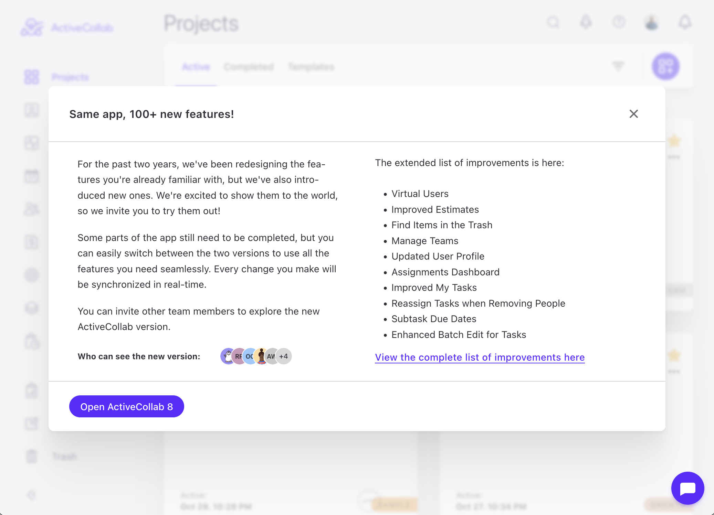Show the +4 additional users
Screen dimensions: 714x515
click(284, 356)
